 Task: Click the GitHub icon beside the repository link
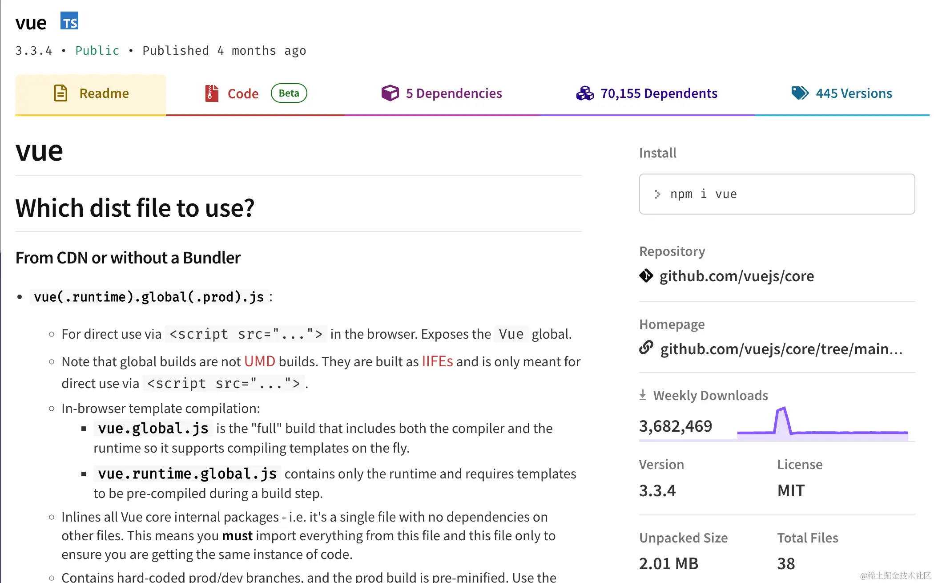tap(646, 276)
